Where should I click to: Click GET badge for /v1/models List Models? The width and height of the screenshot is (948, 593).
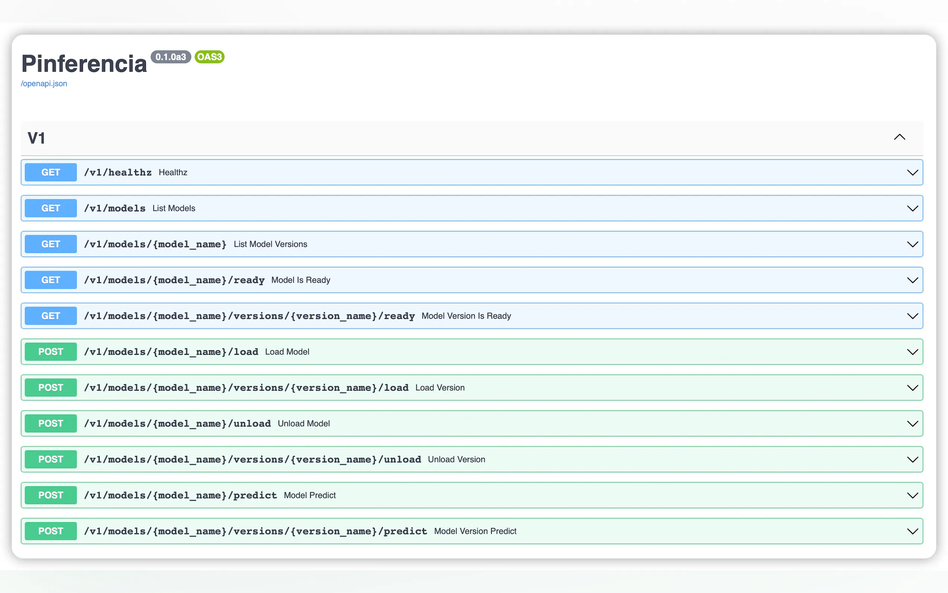[x=50, y=208]
